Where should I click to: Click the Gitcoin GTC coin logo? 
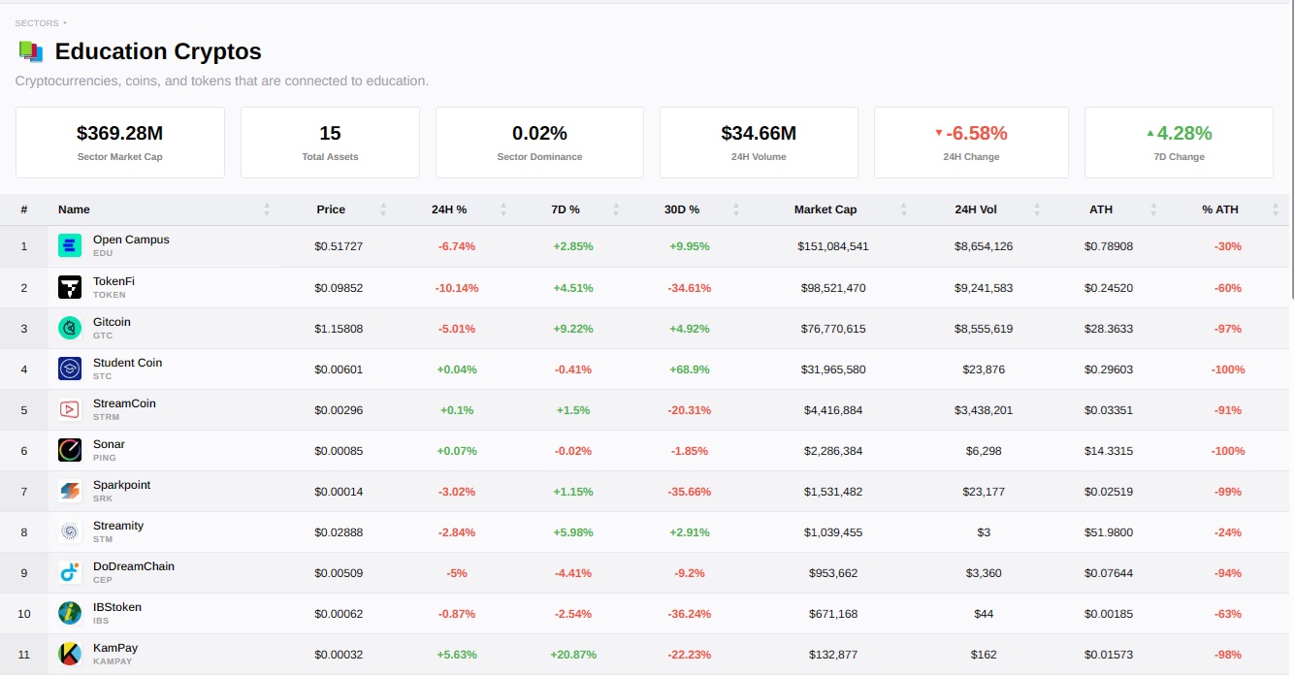pos(70,328)
